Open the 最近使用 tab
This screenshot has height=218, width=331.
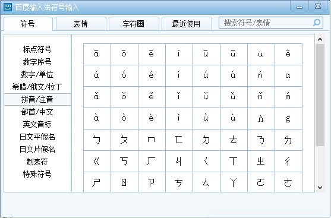point(187,24)
